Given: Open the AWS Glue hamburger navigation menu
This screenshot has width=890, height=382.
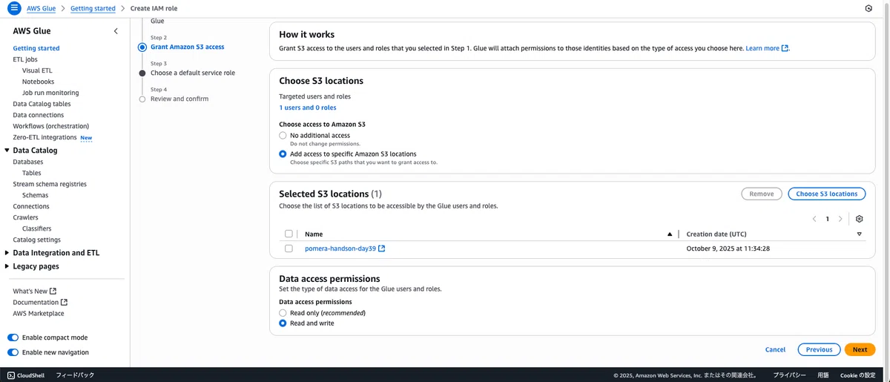Looking at the screenshot, I should click(13, 8).
